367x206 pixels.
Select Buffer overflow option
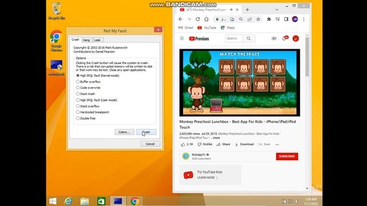[x=88, y=82]
